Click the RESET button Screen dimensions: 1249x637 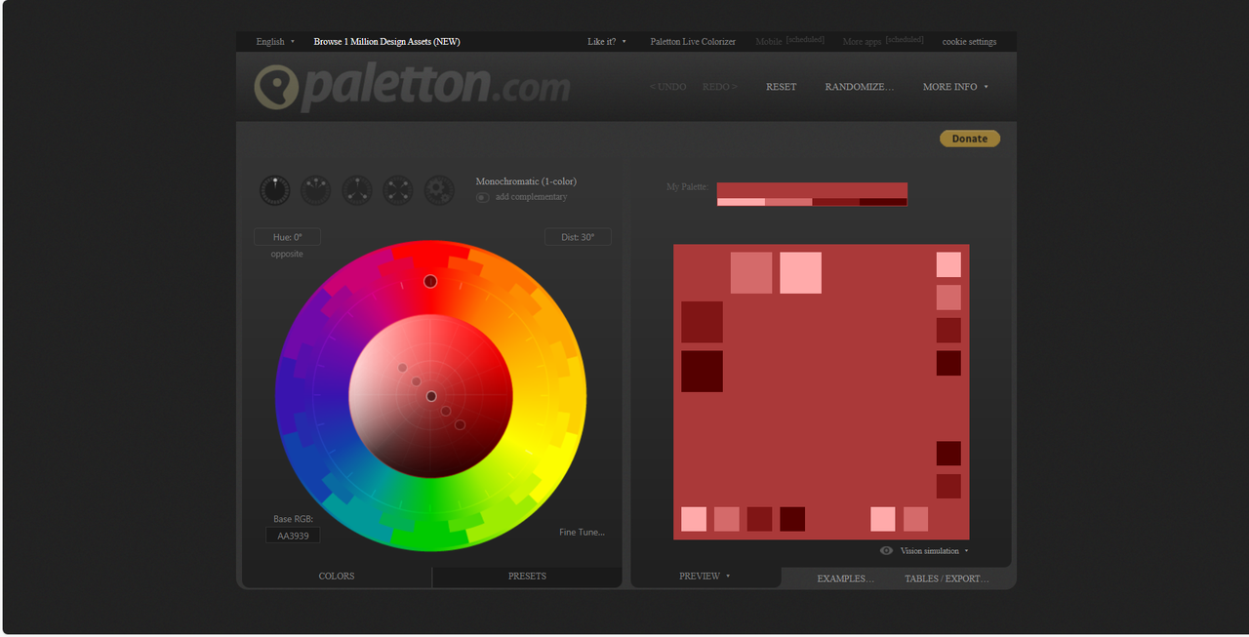(781, 87)
